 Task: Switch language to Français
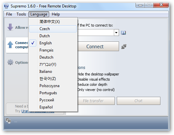coord(53,50)
